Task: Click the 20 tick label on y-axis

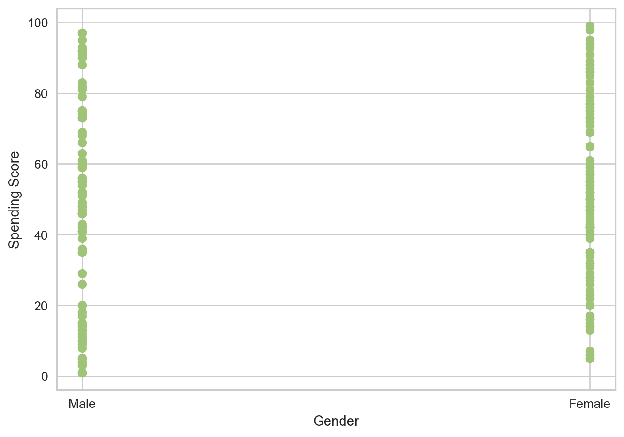Action: pyautogui.click(x=42, y=306)
